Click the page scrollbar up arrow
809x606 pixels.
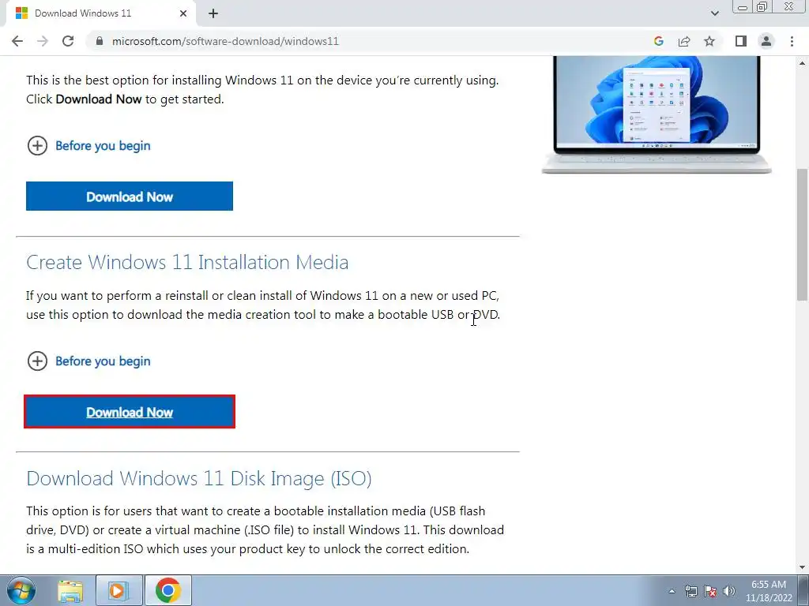tap(803, 63)
